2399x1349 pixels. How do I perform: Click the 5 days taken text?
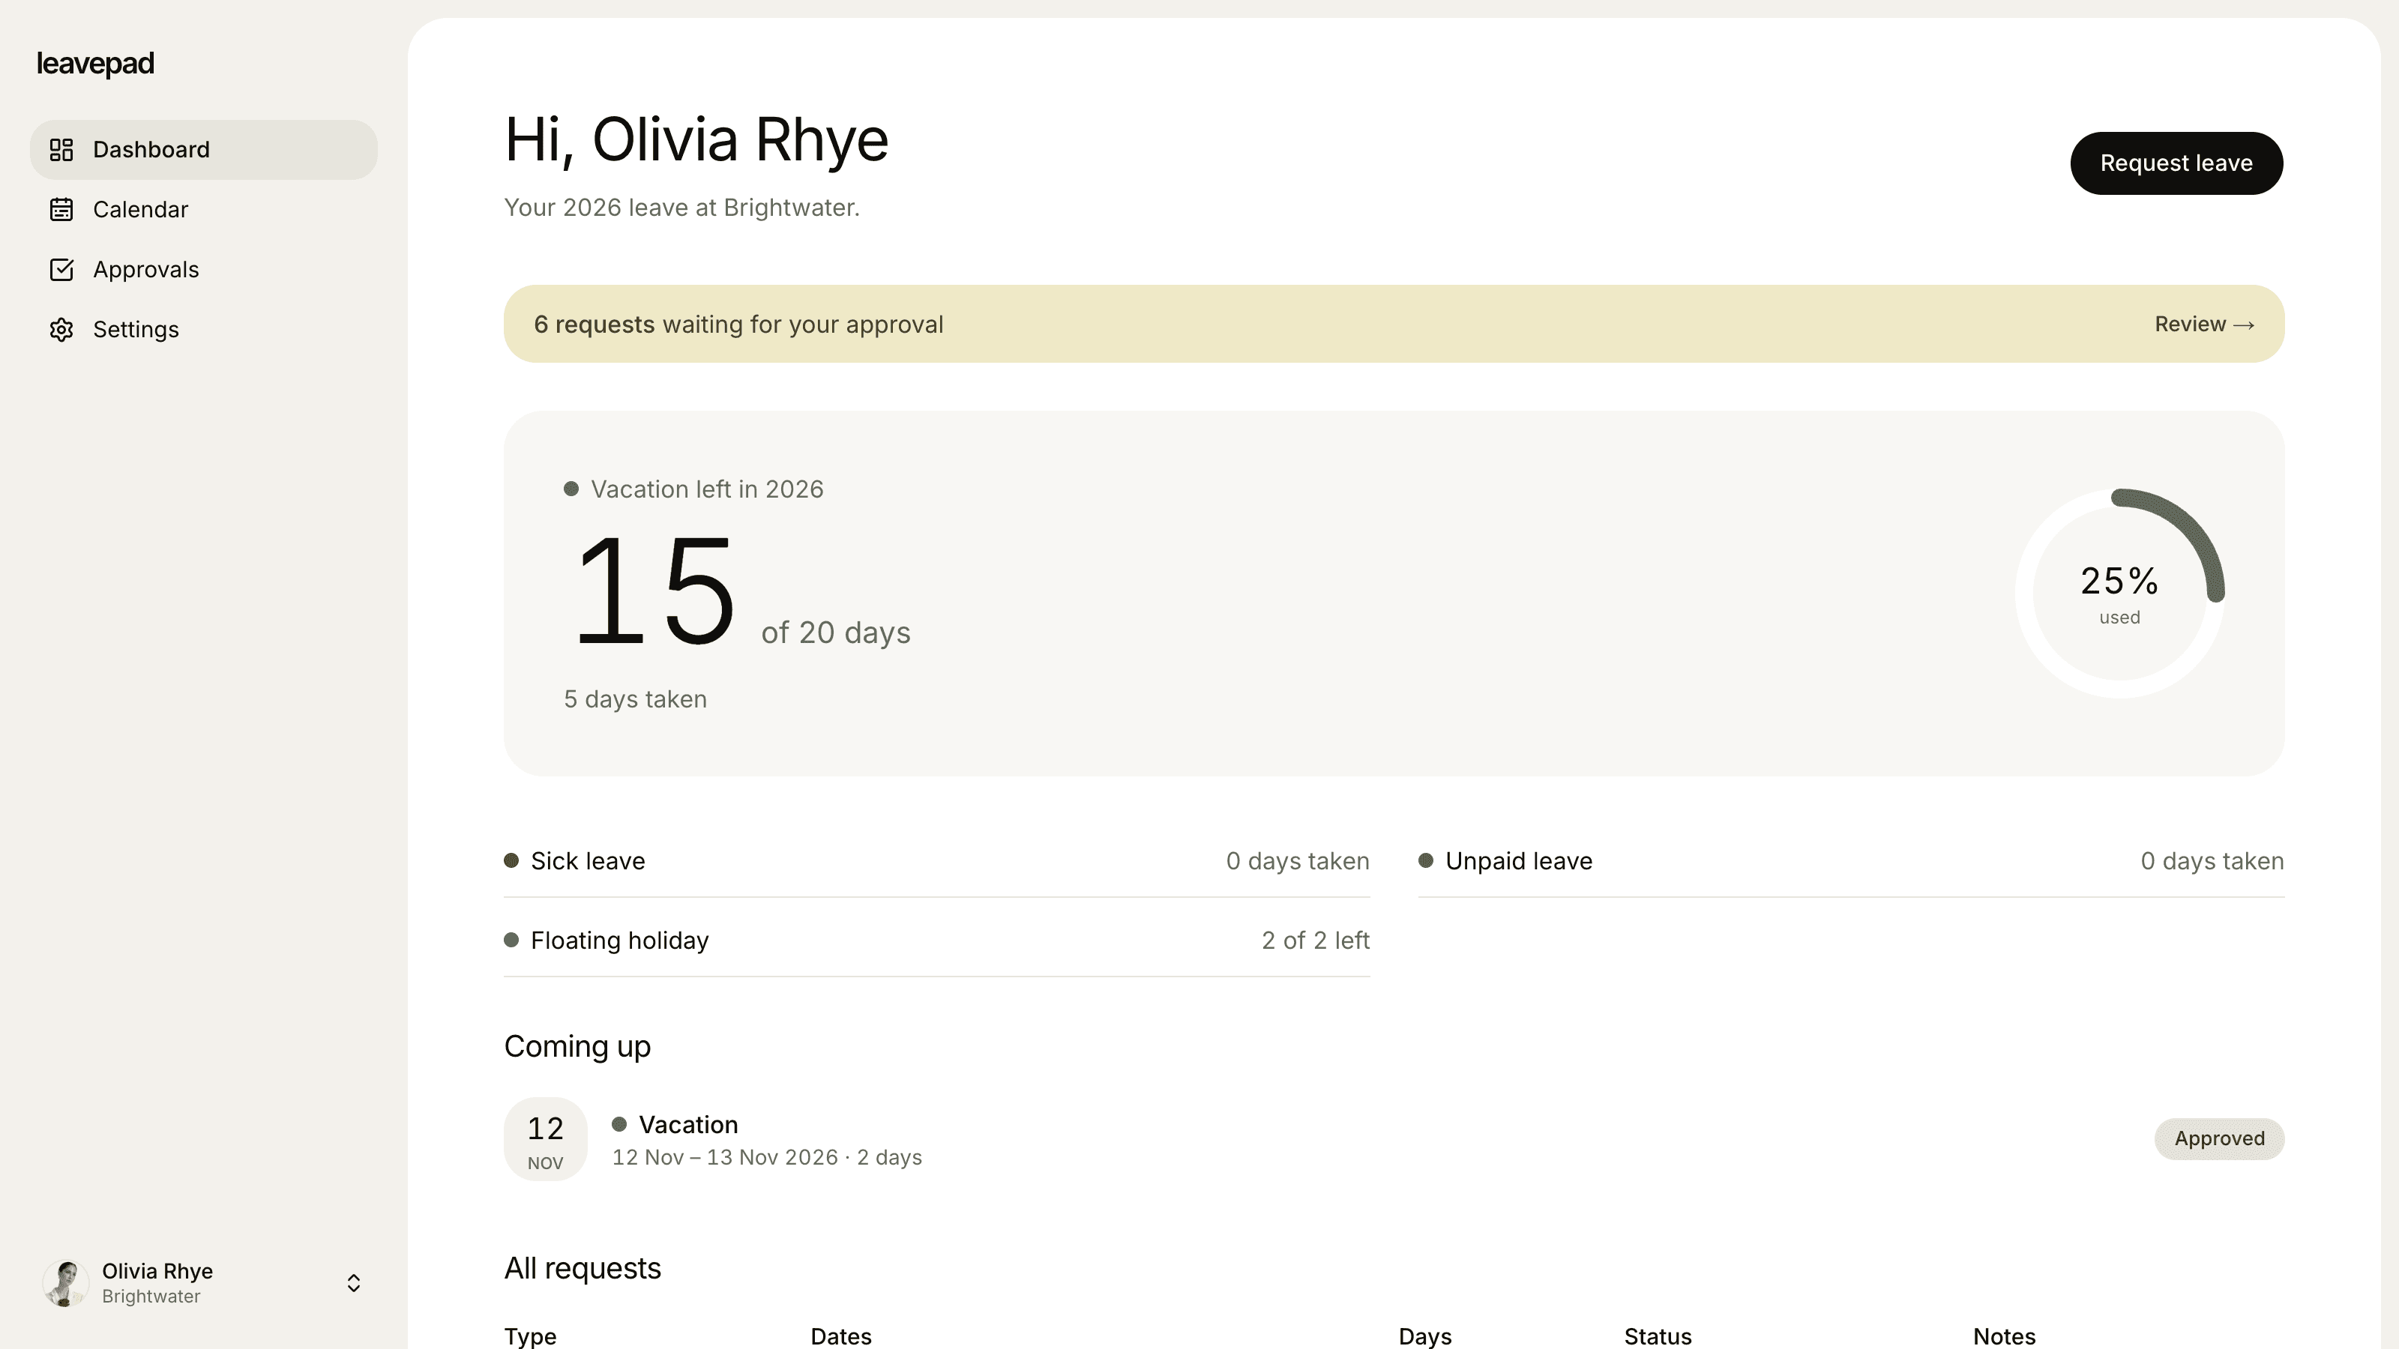tap(635, 699)
